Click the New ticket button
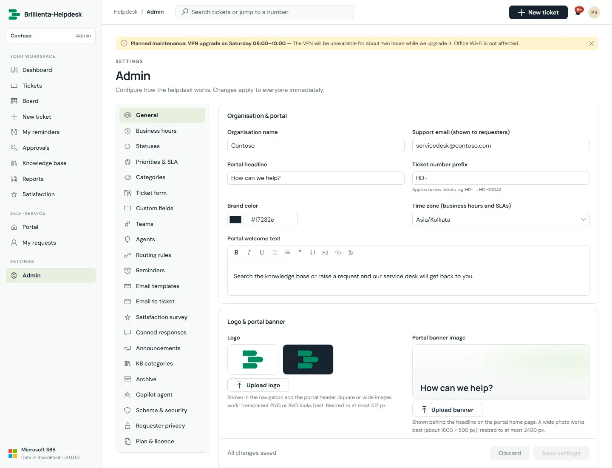Viewport: 612px width, 468px height. [x=538, y=12]
